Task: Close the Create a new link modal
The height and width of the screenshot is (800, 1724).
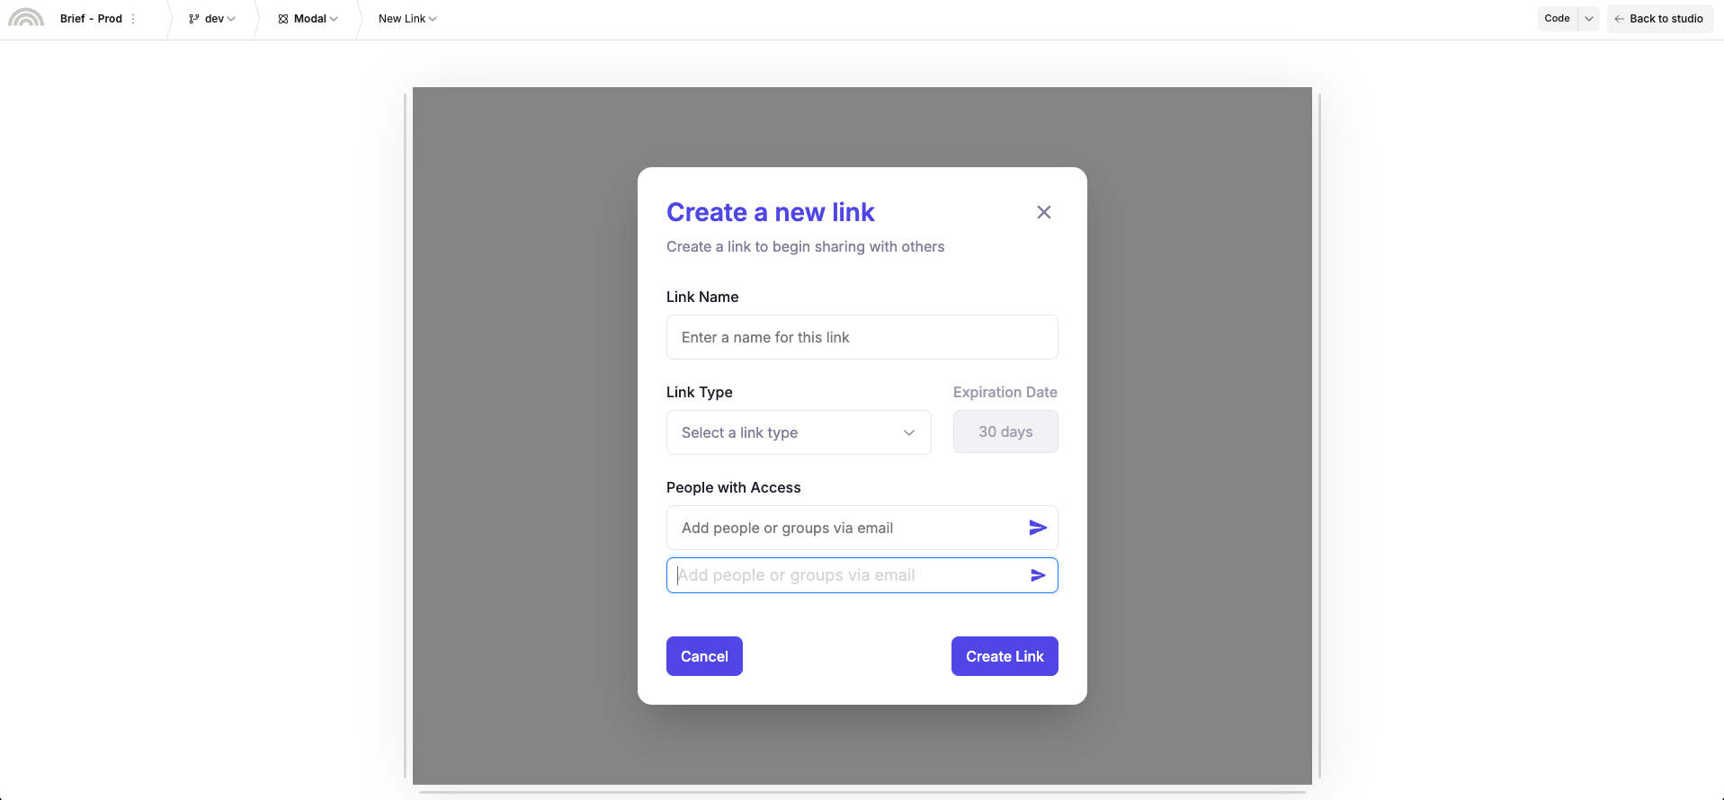Action: click(1043, 212)
